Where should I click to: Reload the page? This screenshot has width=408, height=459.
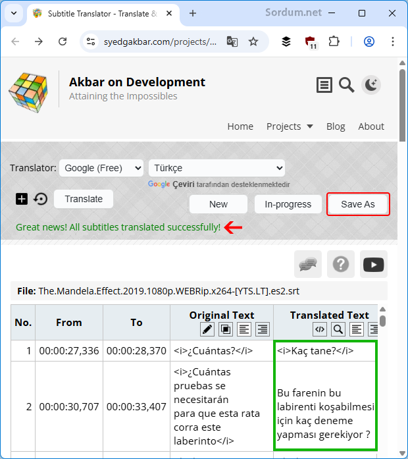[63, 41]
